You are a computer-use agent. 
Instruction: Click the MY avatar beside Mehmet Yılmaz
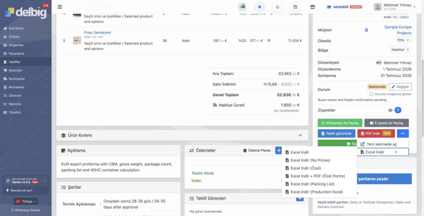pos(379,62)
